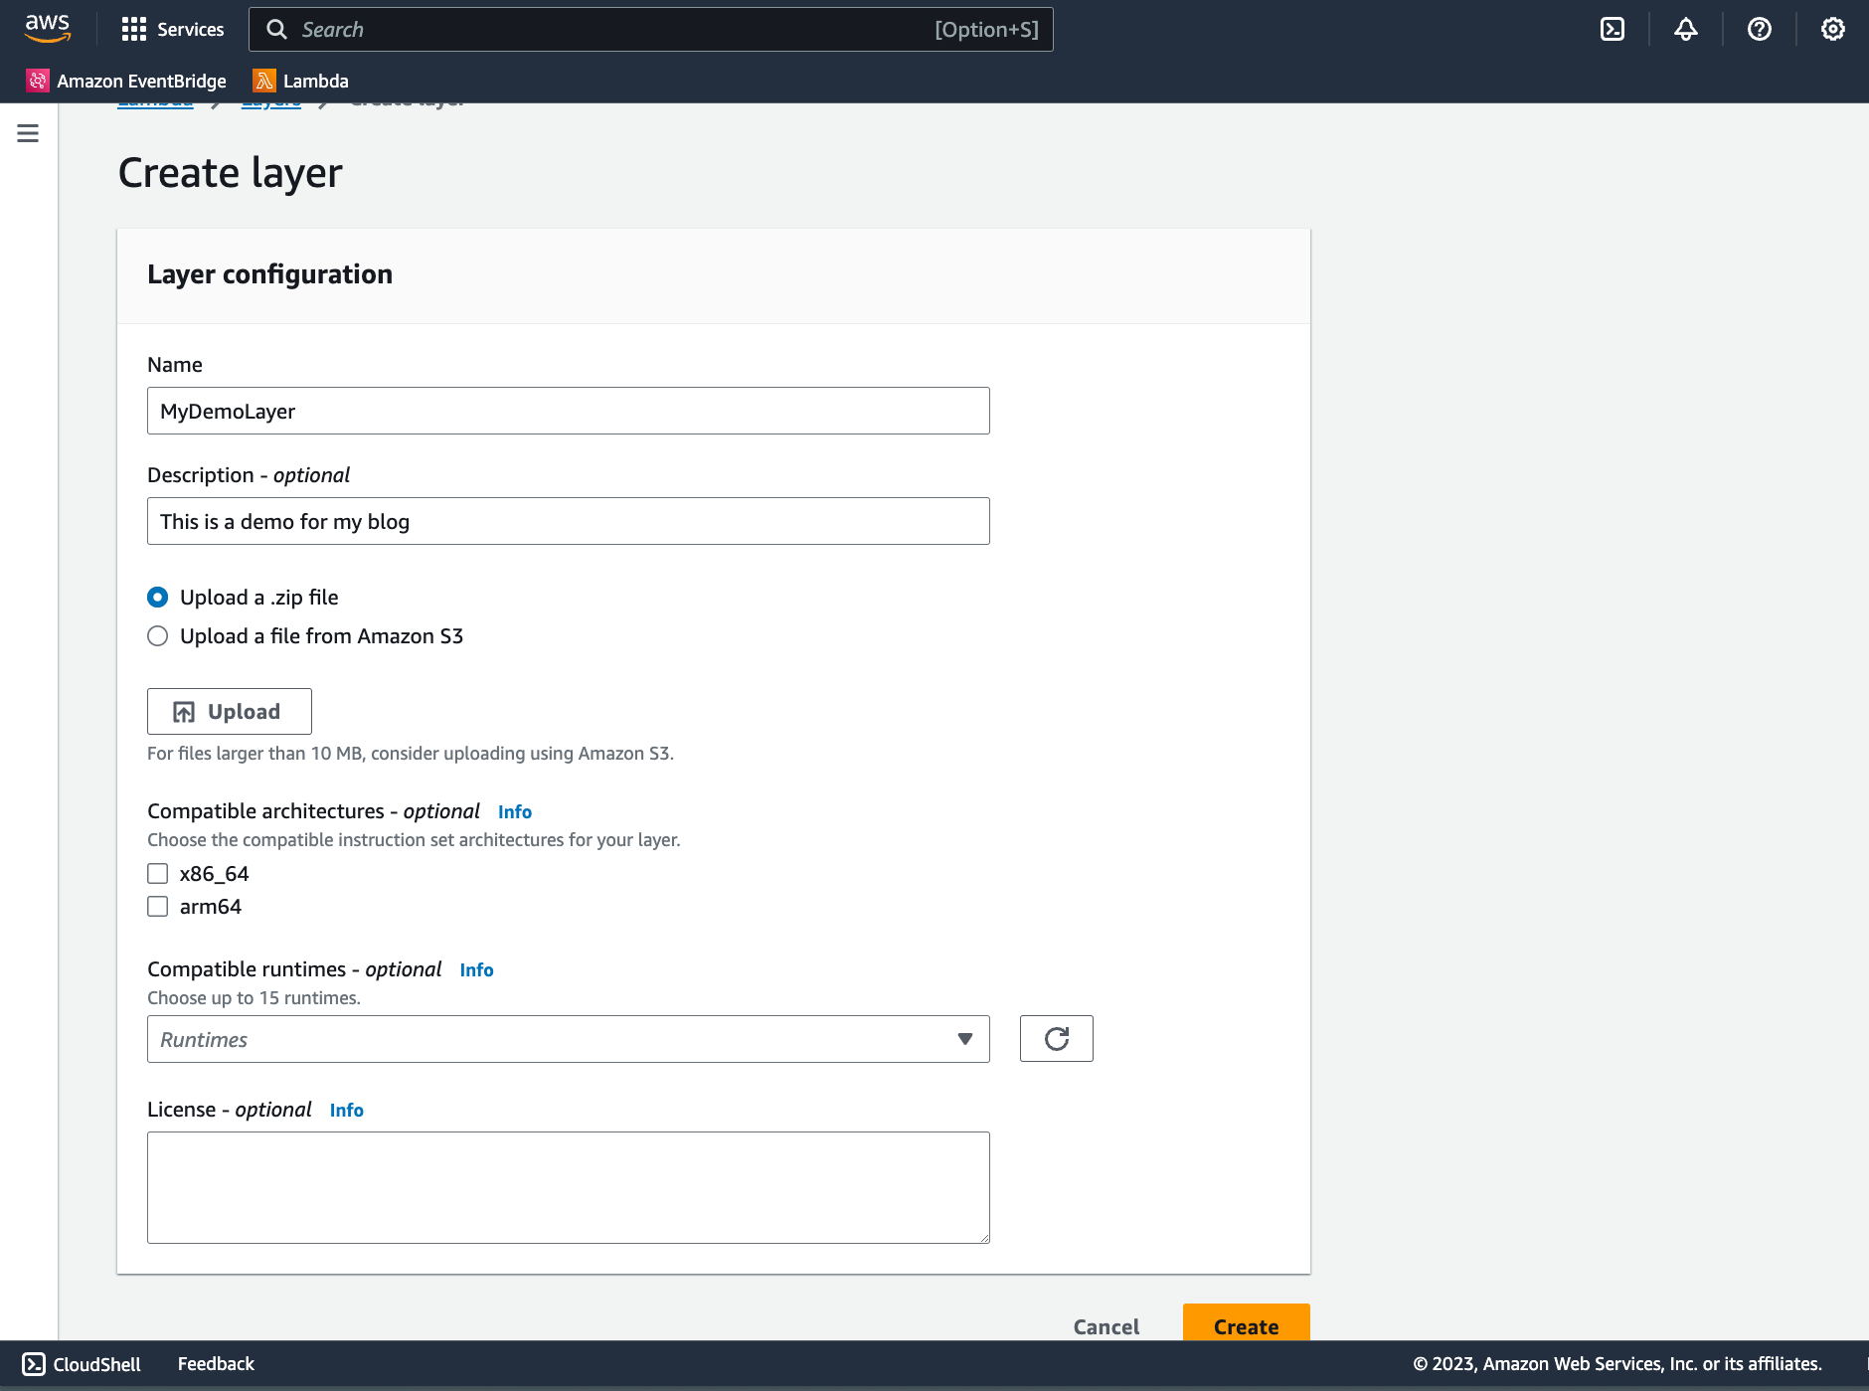Image resolution: width=1869 pixels, height=1391 pixels.
Task: Open CloudShell from top bar icon
Action: [x=1613, y=30]
